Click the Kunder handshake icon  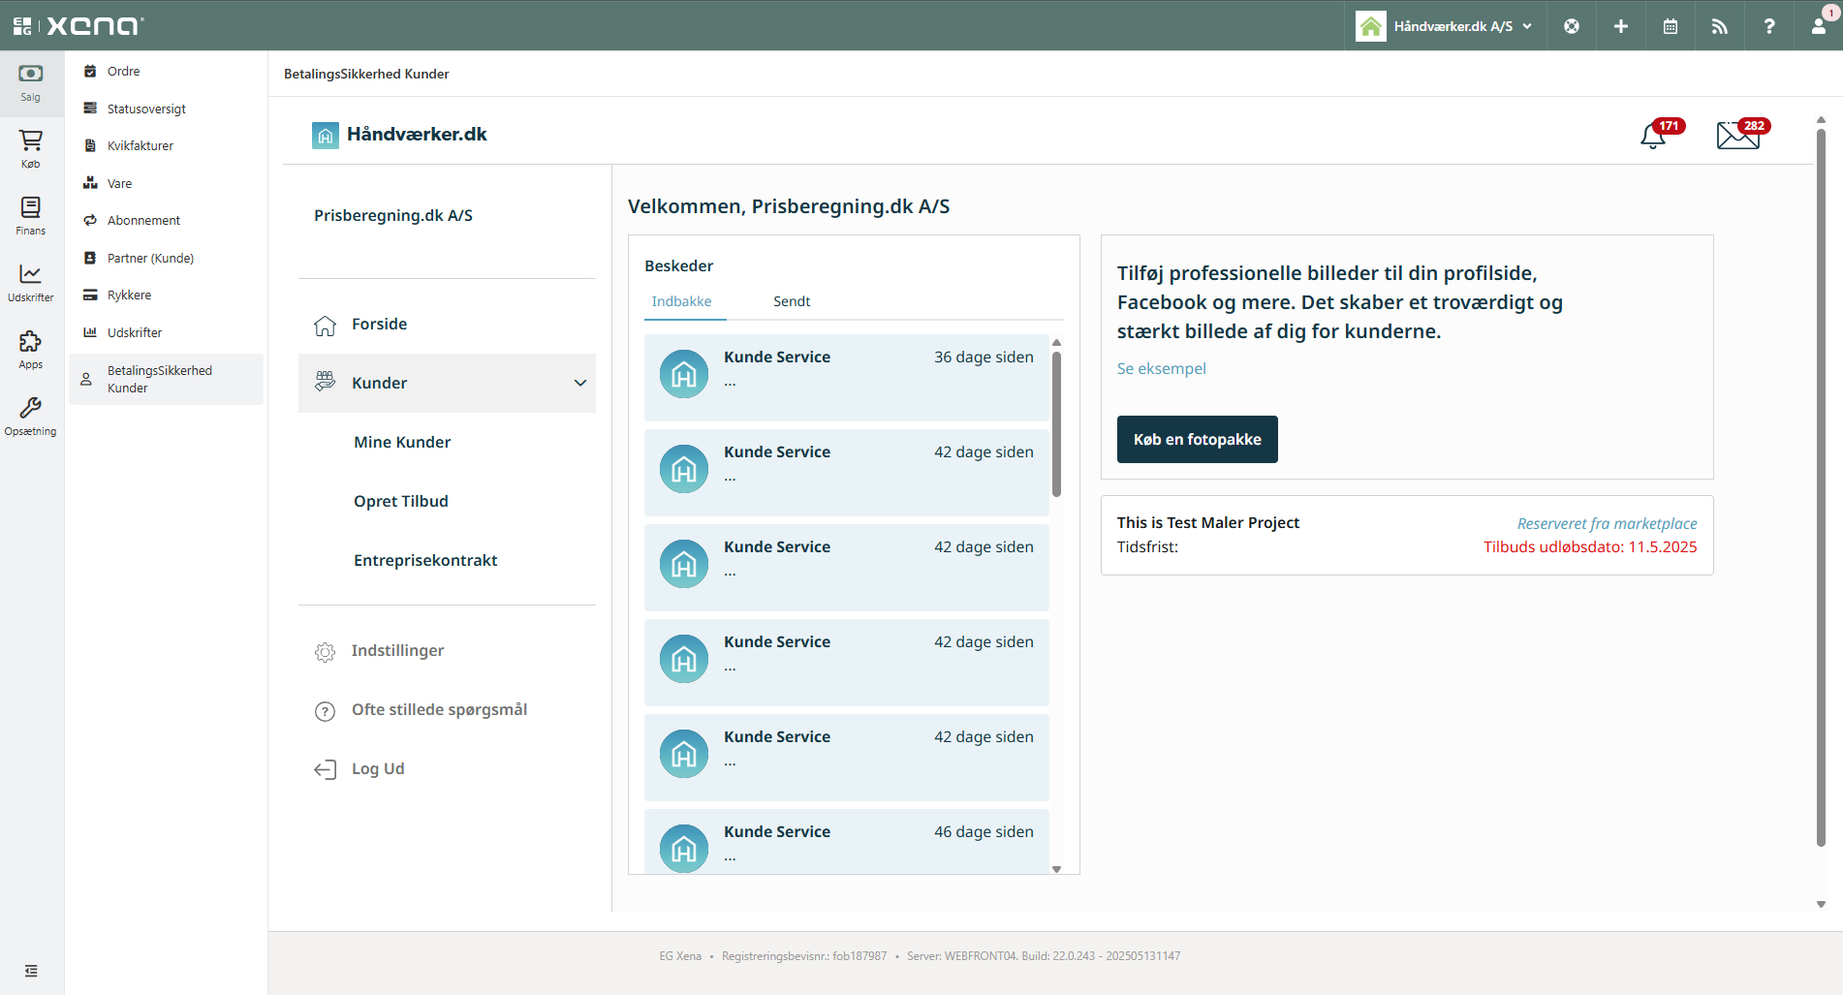[x=326, y=382]
